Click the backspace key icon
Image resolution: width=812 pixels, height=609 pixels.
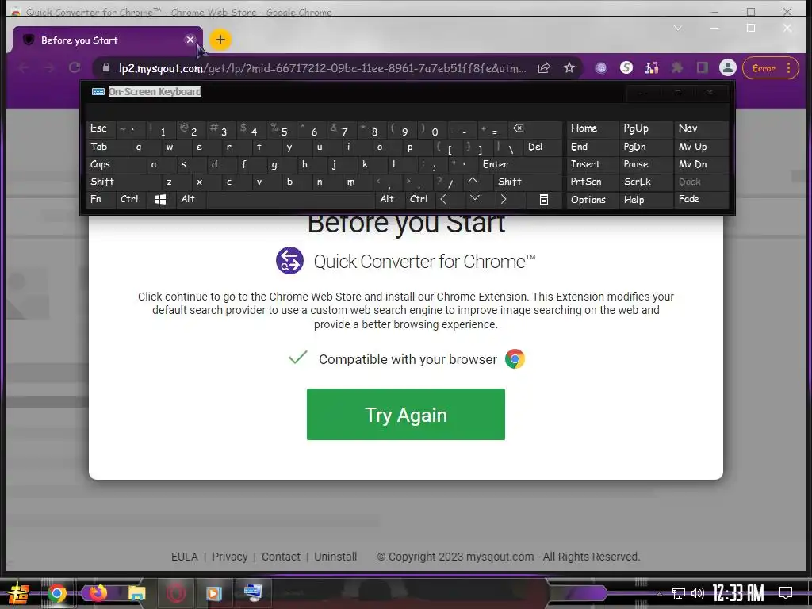click(x=534, y=128)
